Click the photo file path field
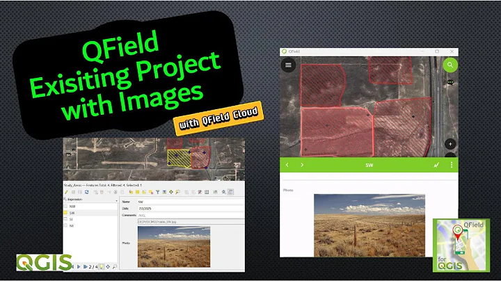The image size is (501, 281). point(191,222)
